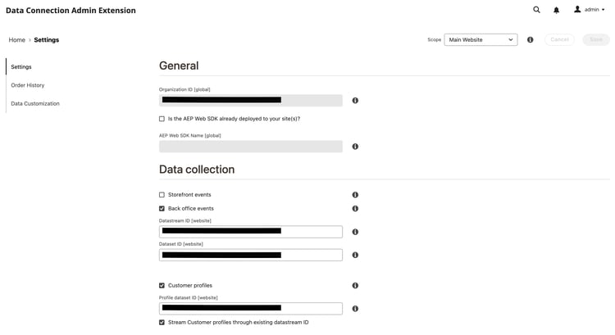615x335 pixels.
Task: Click the Save button
Action: (596, 39)
